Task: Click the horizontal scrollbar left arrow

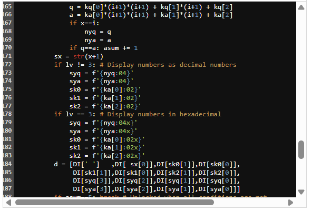Action: coord(8,203)
